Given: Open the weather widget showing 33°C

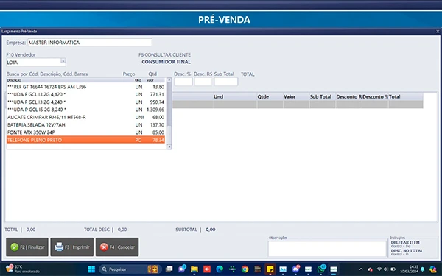Looking at the screenshot, I should pyautogui.click(x=23, y=269).
